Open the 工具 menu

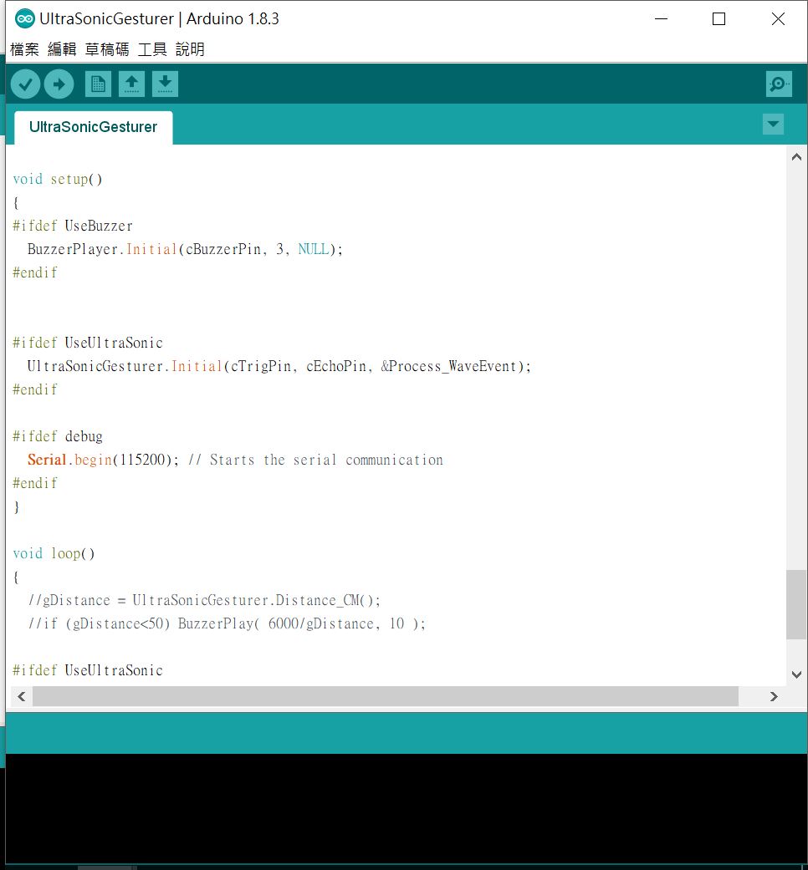[151, 49]
